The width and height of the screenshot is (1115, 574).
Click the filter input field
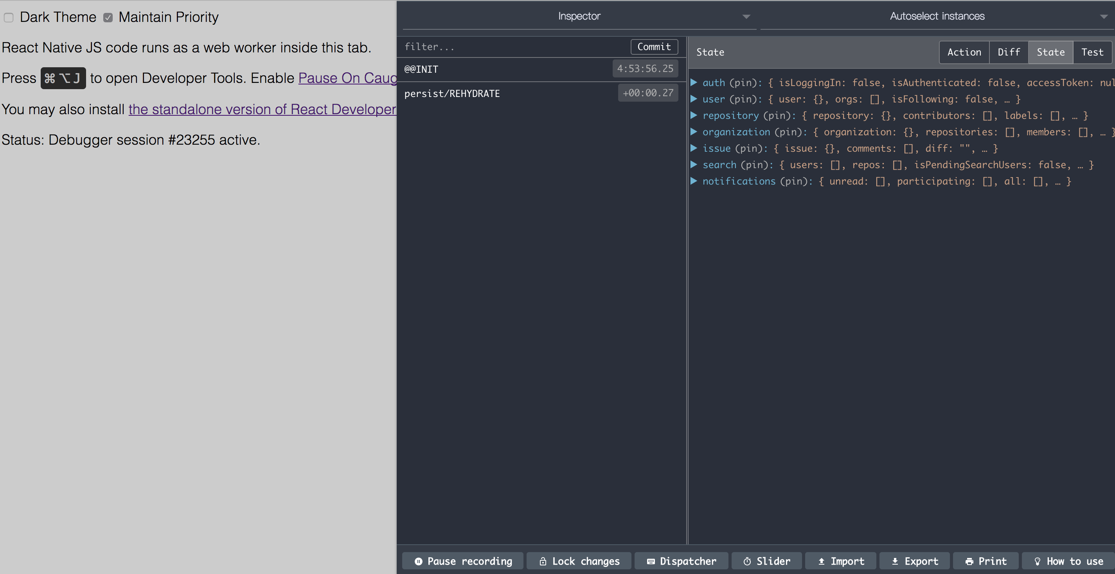[515, 47]
